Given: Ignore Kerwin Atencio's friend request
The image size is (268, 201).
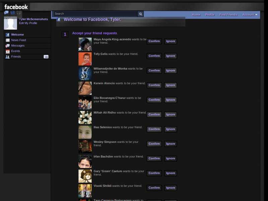Looking at the screenshot, I should coord(171,85).
